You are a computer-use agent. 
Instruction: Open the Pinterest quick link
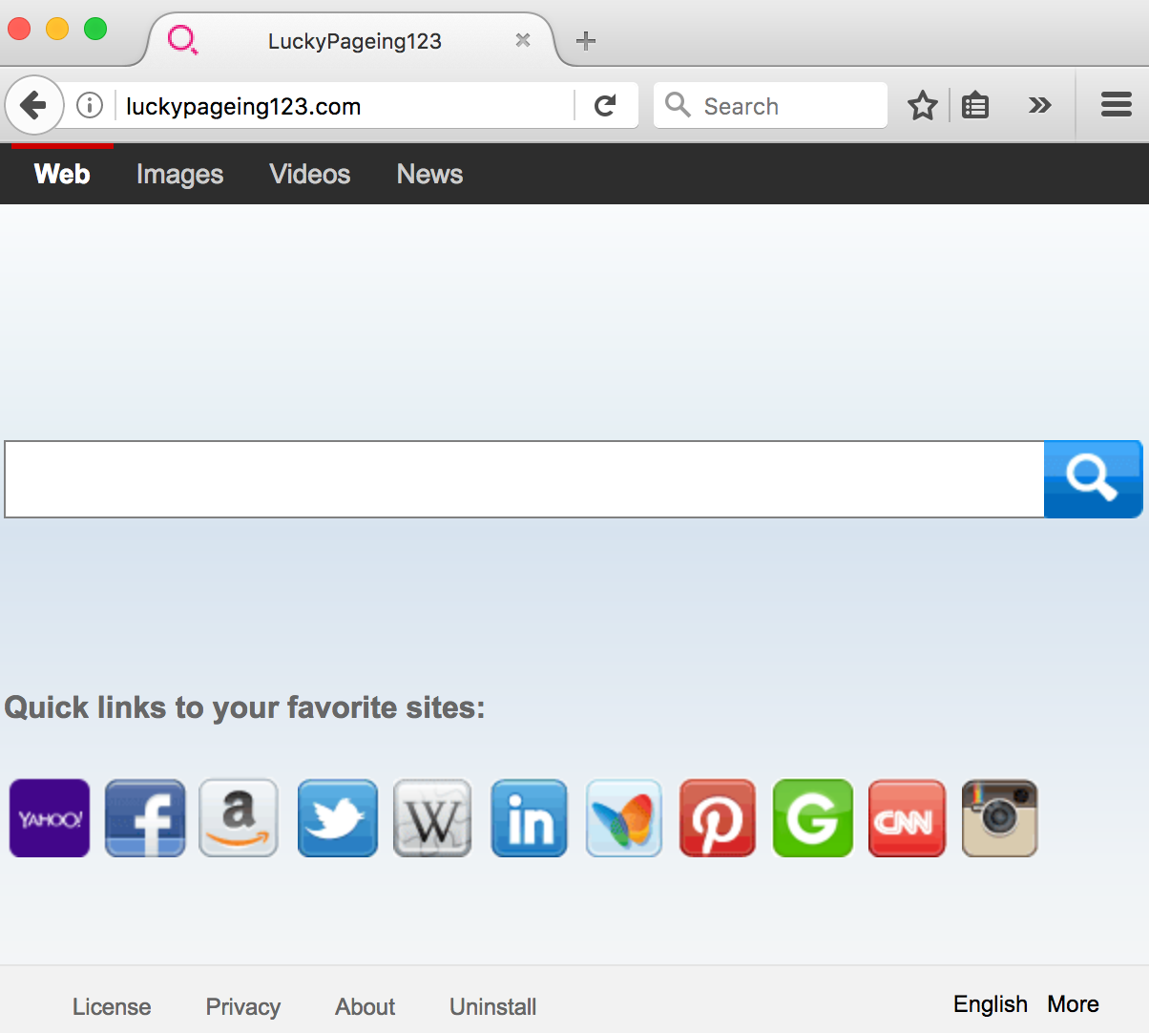718,818
